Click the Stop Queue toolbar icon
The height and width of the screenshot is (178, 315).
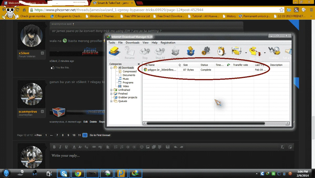[x=255, y=51]
